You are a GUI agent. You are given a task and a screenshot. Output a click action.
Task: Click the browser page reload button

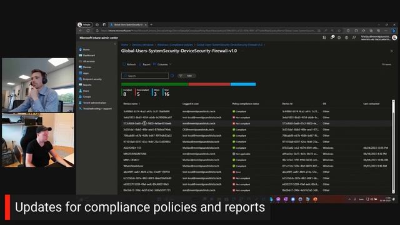point(88,31)
